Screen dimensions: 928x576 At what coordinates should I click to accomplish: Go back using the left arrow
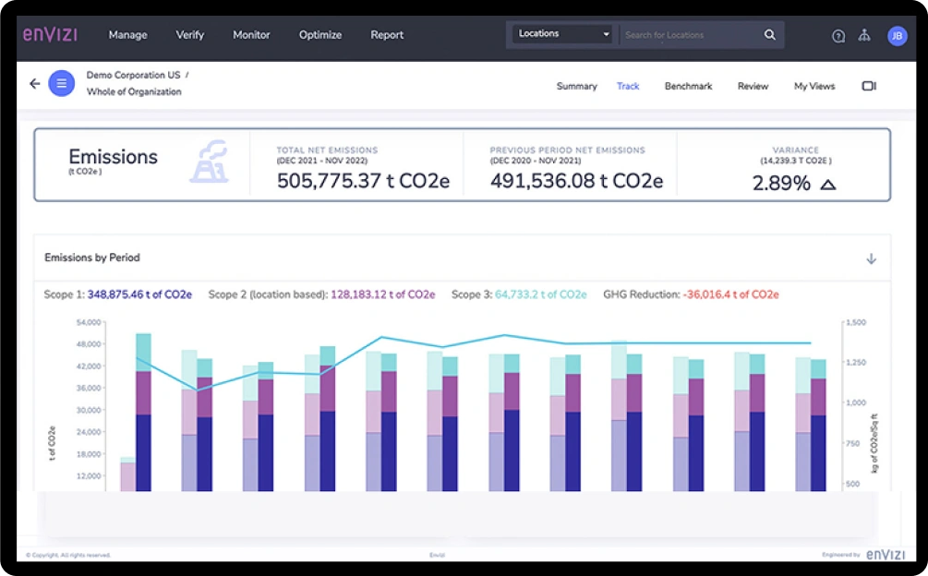click(35, 83)
